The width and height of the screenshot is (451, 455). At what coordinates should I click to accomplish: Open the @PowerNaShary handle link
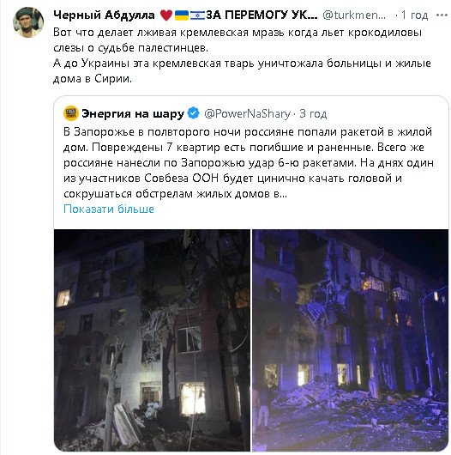click(247, 113)
